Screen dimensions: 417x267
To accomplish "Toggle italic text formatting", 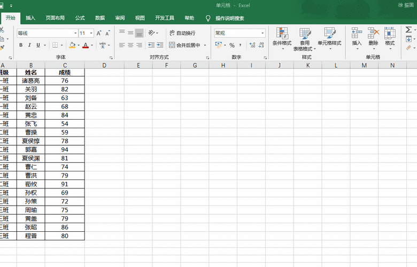I will (29, 45).
